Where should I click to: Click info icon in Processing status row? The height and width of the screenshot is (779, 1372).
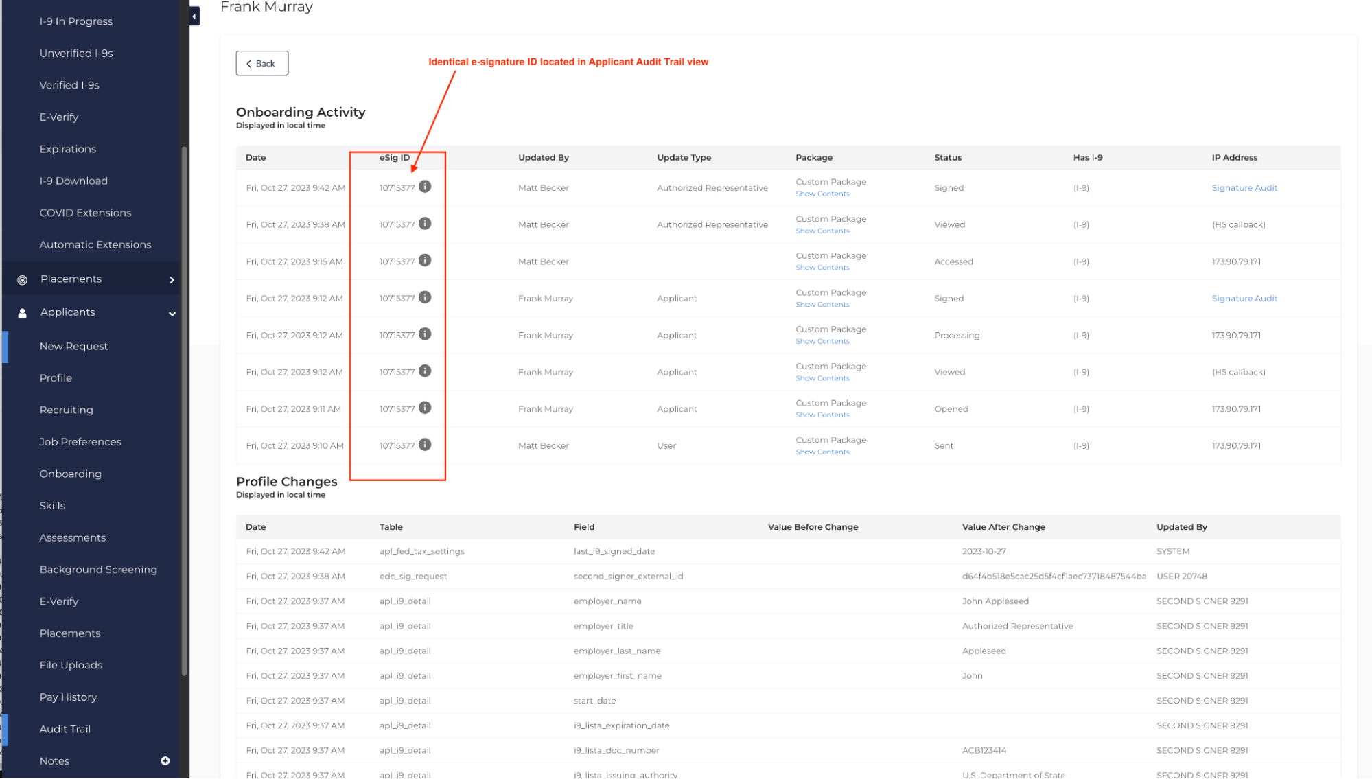425,334
